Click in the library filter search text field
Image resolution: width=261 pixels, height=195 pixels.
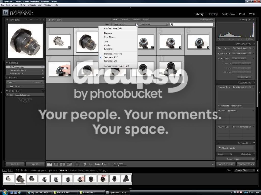[193, 24]
